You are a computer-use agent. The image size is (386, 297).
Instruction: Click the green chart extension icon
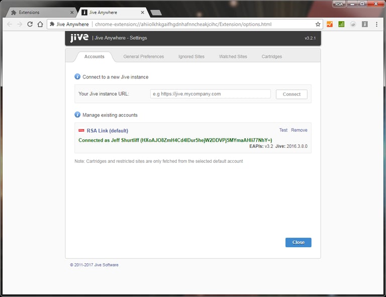click(x=341, y=24)
